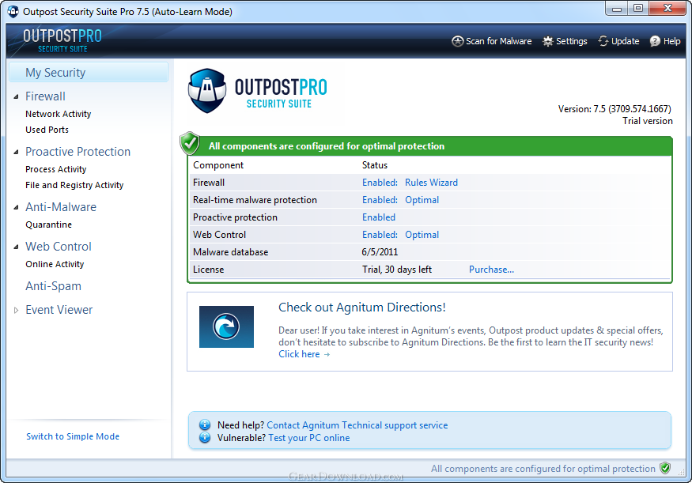Click the info icon beside Need help
This screenshot has height=483, width=692.
tap(205, 425)
